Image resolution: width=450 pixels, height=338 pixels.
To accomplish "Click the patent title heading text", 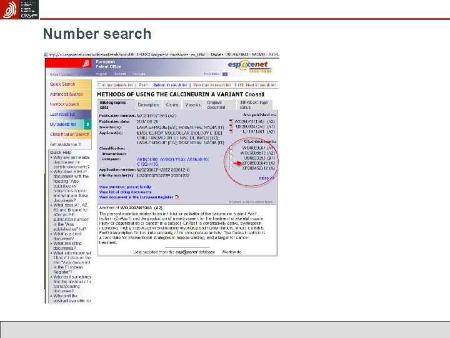I will pos(181,95).
